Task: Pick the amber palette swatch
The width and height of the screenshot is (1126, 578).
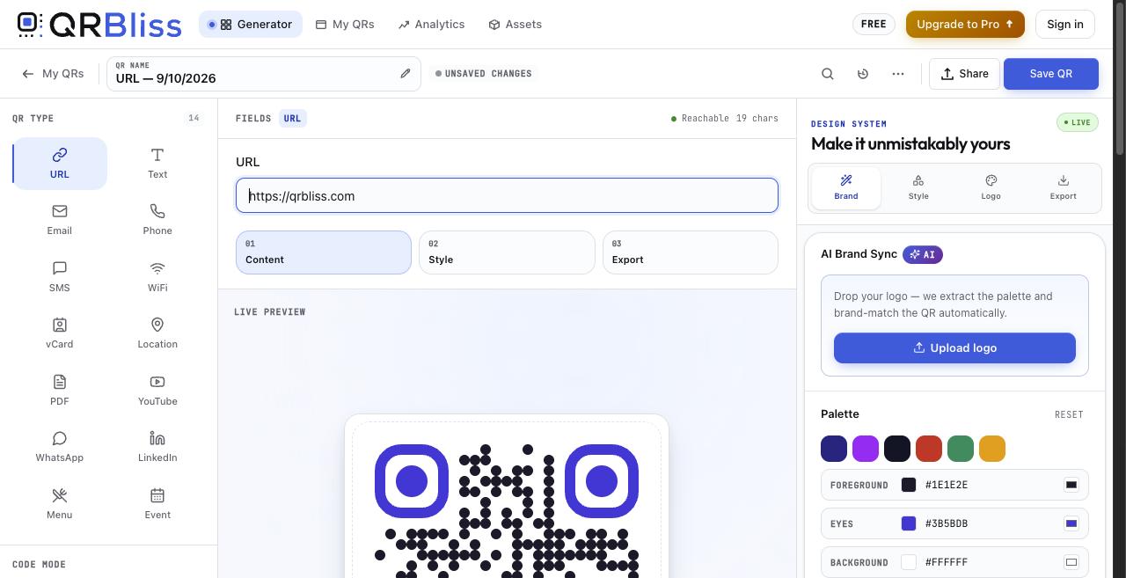Action: (x=992, y=449)
